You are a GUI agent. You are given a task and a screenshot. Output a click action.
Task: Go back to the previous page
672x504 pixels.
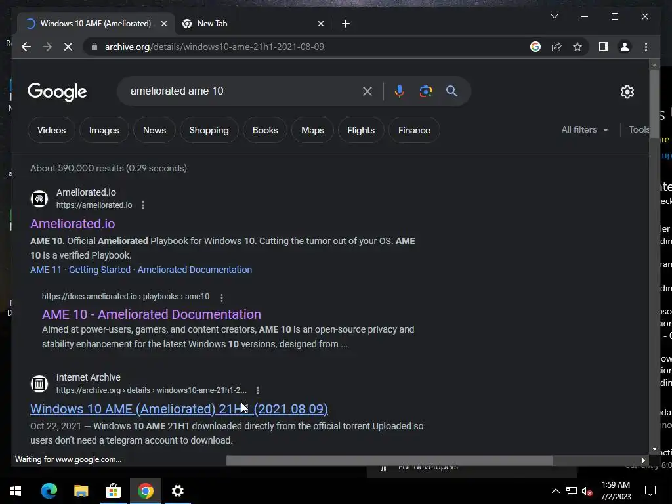pyautogui.click(x=26, y=47)
